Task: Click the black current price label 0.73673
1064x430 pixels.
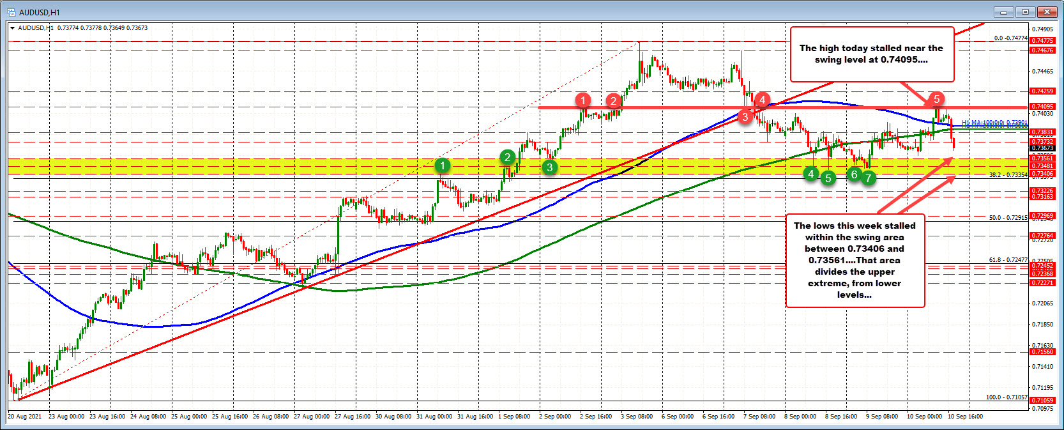Action: pos(1043,148)
